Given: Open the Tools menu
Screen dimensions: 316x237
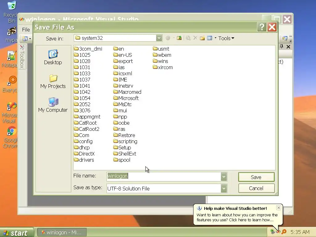Looking at the screenshot, I should coord(226,38).
